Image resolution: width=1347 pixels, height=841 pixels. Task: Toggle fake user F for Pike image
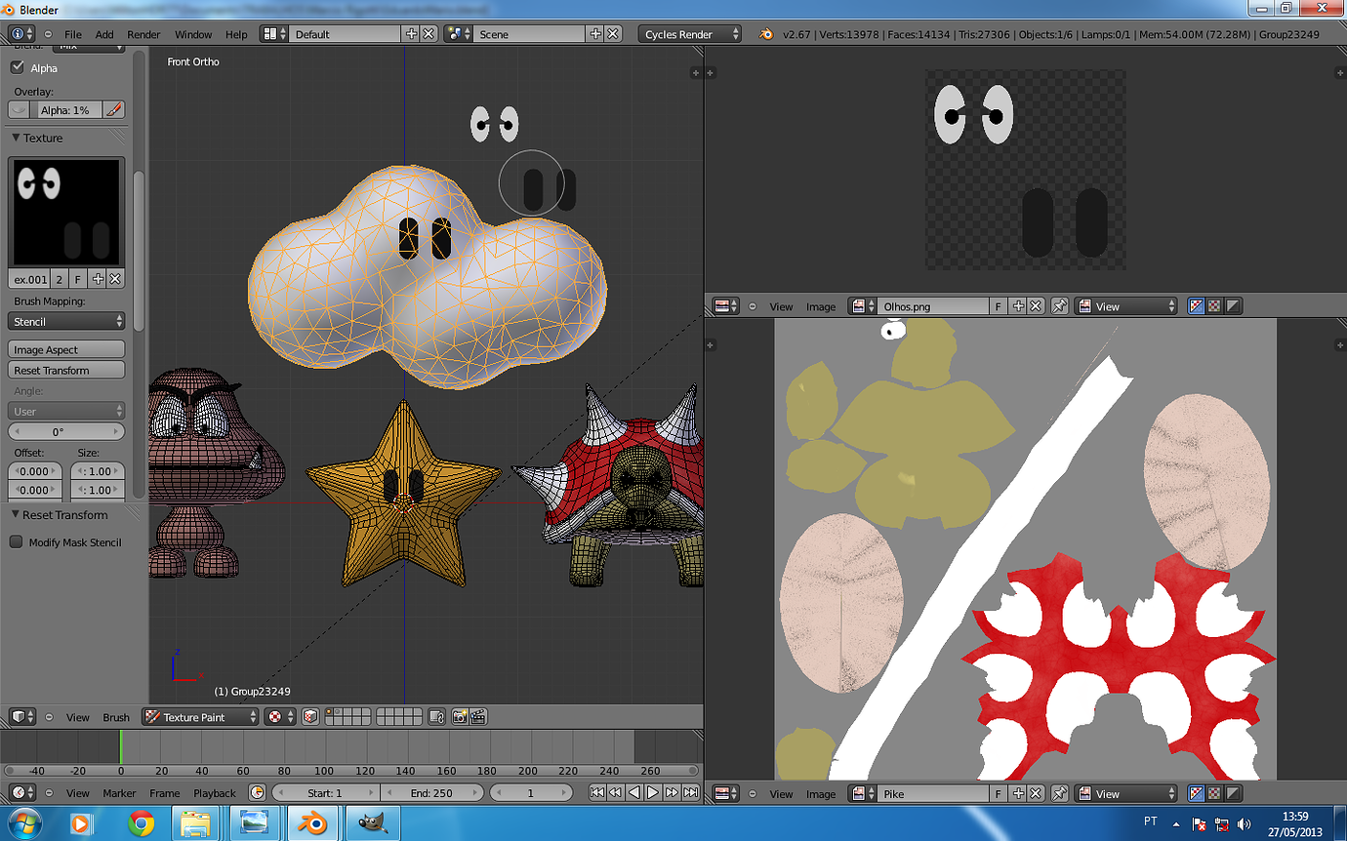coord(999,794)
